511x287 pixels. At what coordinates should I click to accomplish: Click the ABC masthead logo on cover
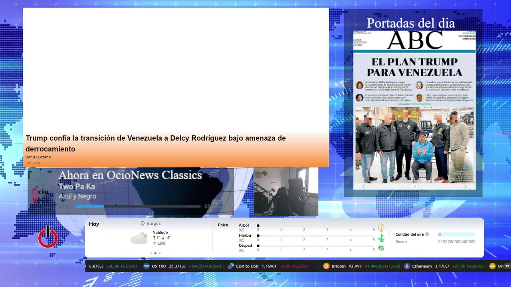coord(414,40)
